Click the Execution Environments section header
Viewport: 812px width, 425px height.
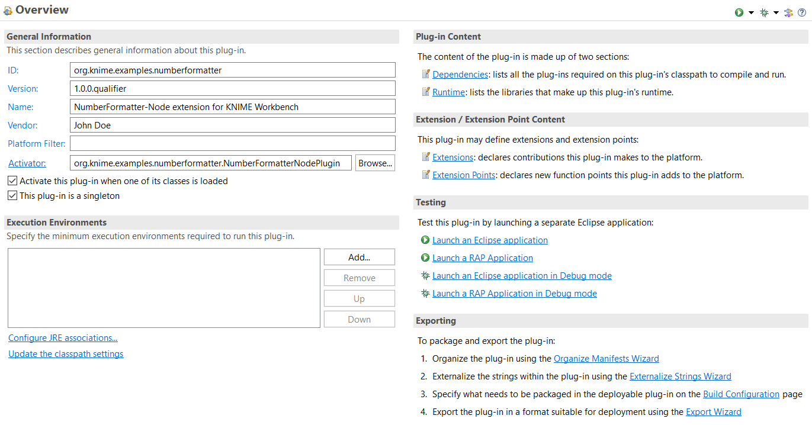[201, 223]
